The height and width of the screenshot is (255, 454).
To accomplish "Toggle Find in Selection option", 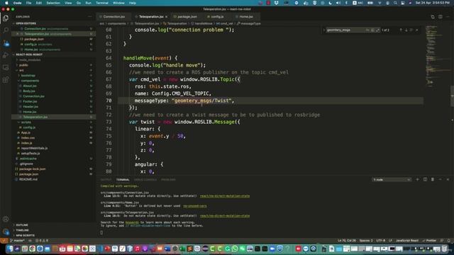I will 411,30.
